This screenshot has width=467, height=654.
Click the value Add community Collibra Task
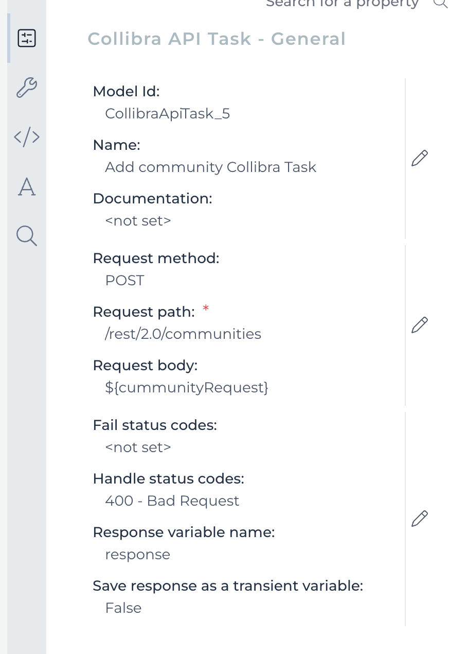[x=211, y=167]
